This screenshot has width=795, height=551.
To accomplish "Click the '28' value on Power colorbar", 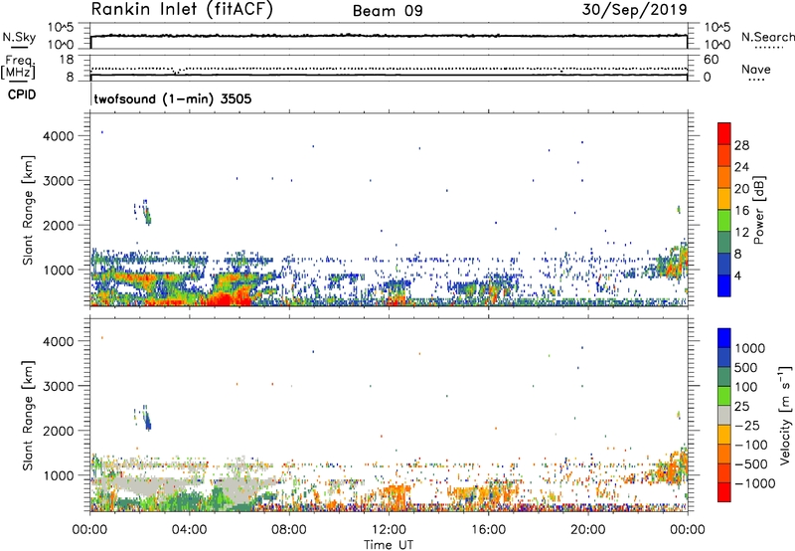I will [x=741, y=145].
